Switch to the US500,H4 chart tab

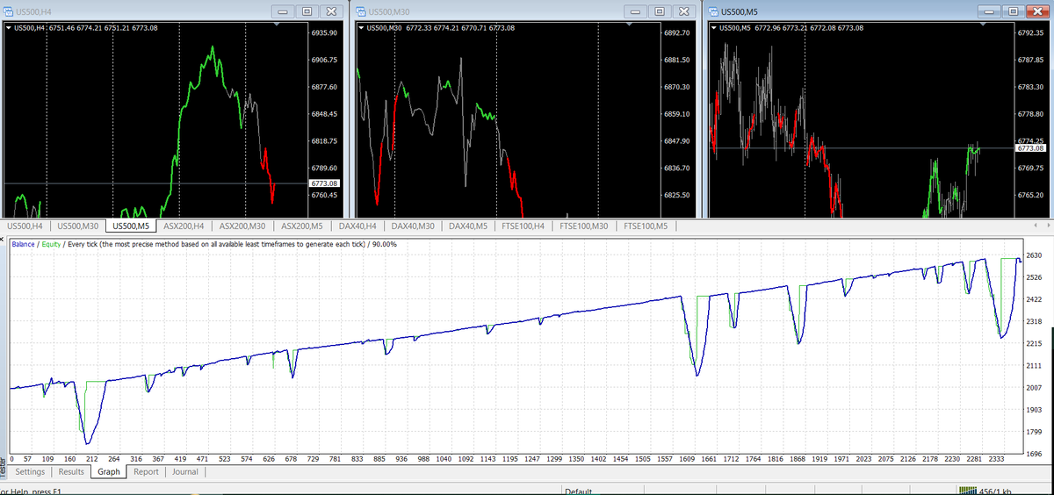click(25, 226)
